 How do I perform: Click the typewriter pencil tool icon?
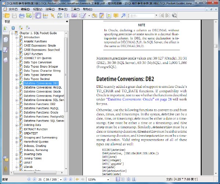(83, 15)
